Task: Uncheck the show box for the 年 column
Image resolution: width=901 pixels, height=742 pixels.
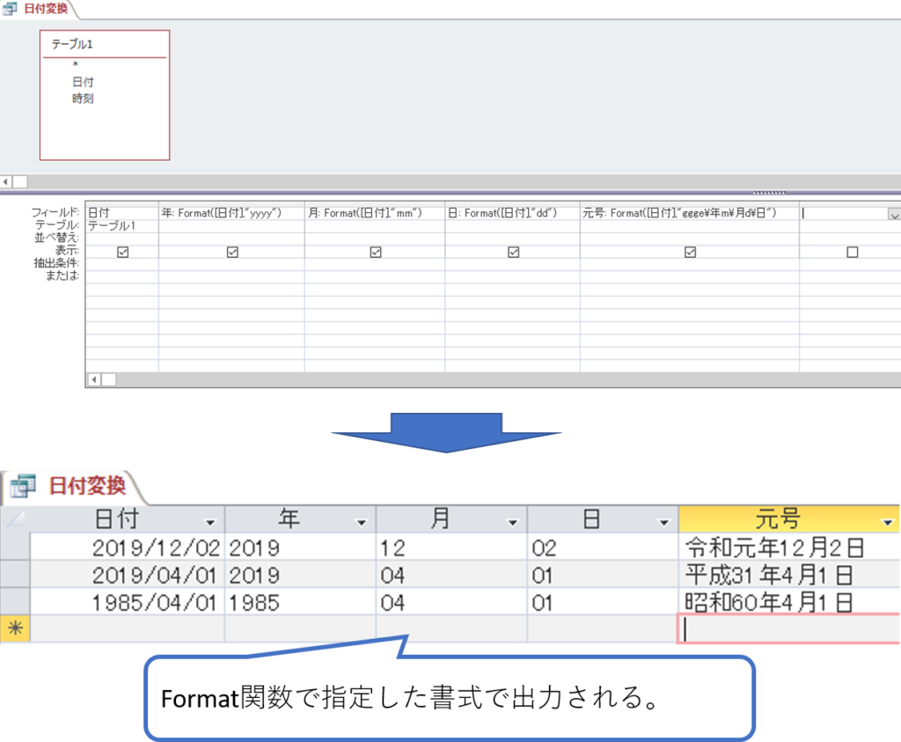Action: (232, 253)
